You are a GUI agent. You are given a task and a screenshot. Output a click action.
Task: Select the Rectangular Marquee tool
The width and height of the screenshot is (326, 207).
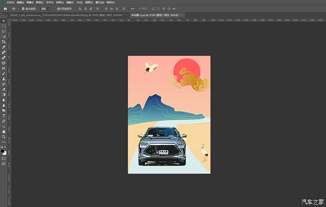(x=4, y=26)
